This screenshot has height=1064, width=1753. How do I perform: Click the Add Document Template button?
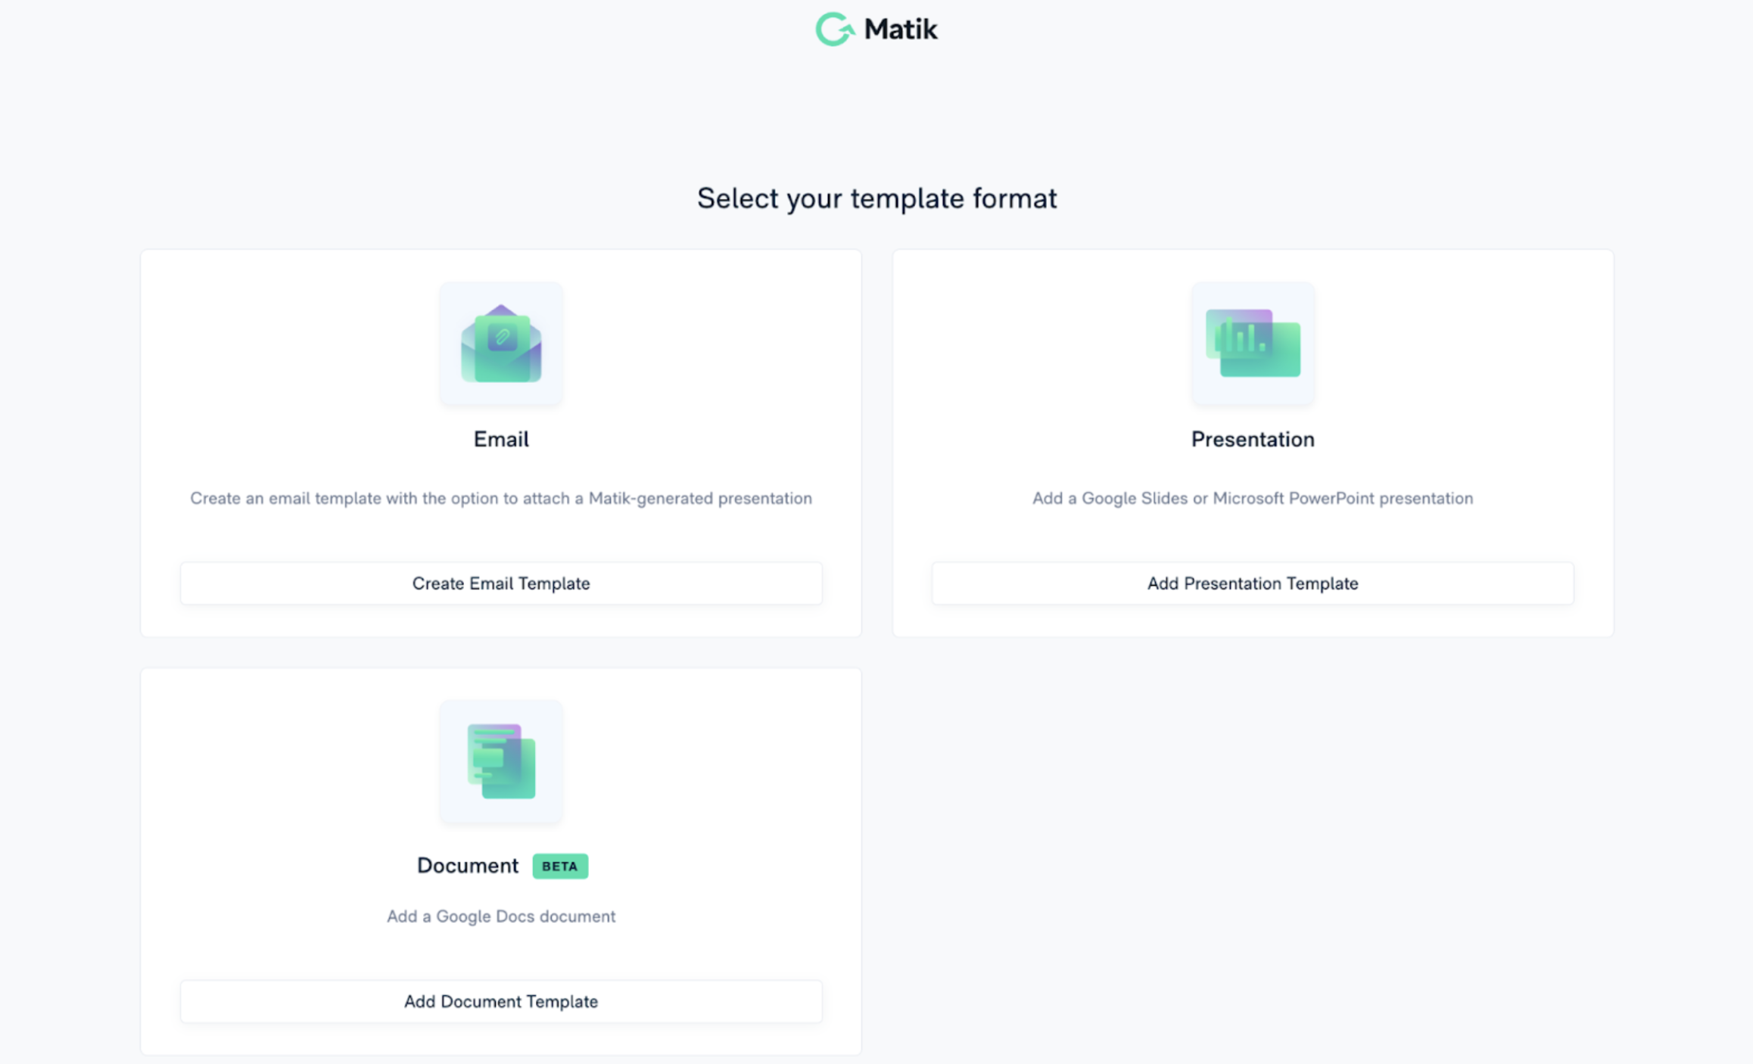(x=501, y=1001)
